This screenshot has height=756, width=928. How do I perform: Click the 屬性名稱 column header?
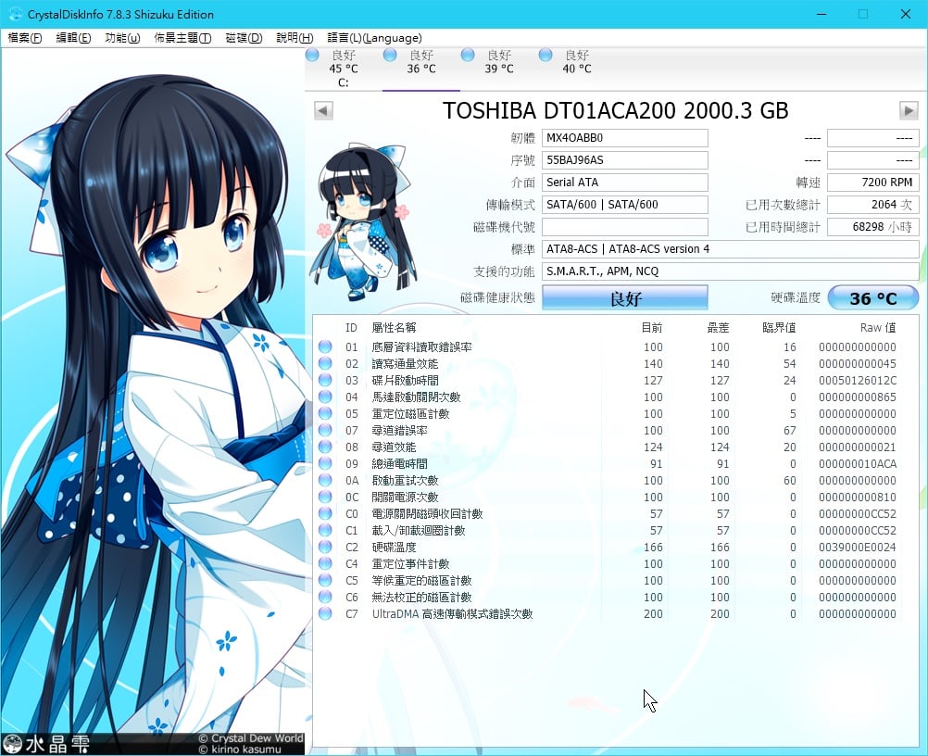point(394,327)
